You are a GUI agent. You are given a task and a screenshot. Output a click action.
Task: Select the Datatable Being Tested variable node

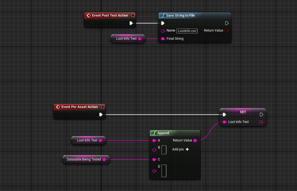click(84, 159)
